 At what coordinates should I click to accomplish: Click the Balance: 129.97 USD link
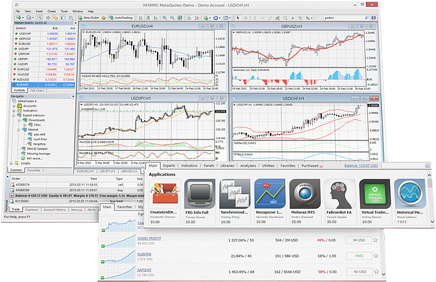coord(361,166)
